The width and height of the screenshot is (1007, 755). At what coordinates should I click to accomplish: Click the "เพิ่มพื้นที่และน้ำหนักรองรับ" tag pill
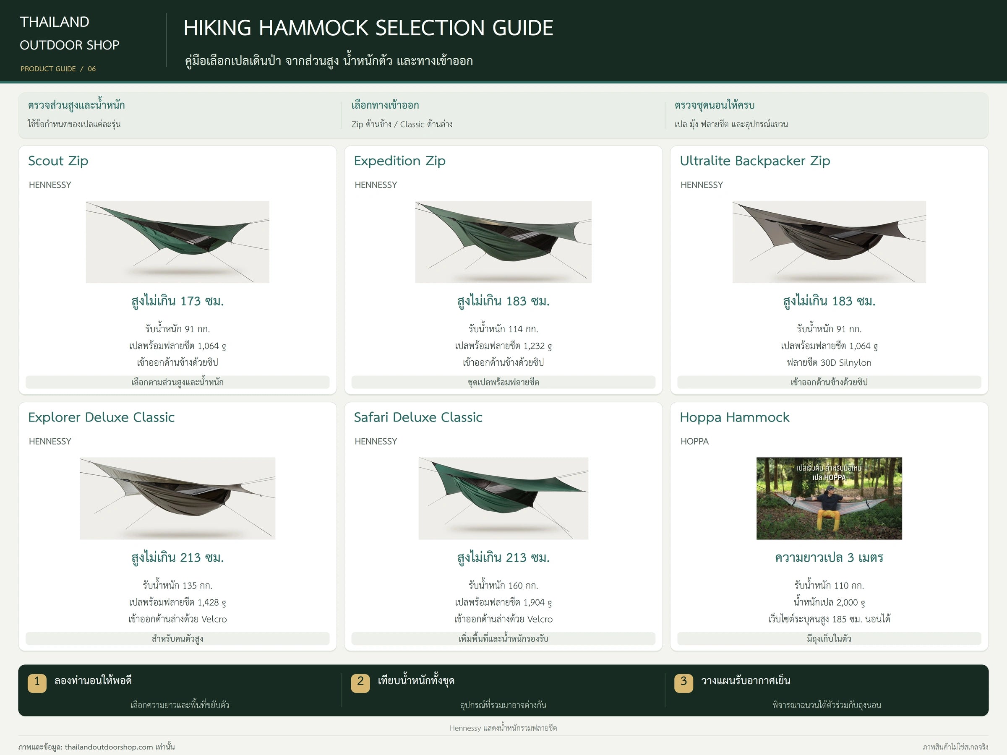click(x=503, y=638)
